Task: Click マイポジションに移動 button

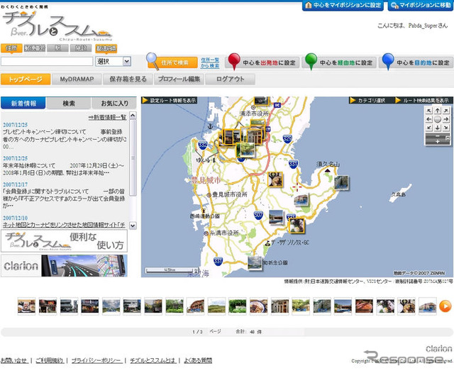Action: (x=421, y=5)
